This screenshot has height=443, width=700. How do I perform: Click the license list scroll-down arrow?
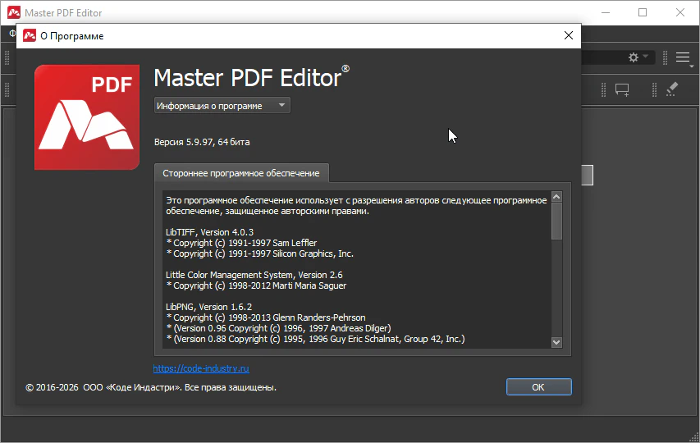pos(556,342)
